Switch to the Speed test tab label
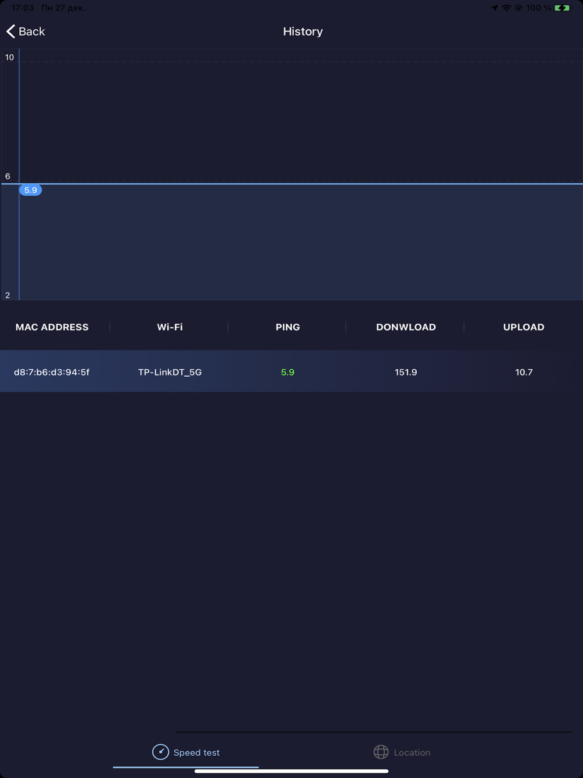Image resolution: width=583 pixels, height=778 pixels. pos(196,752)
